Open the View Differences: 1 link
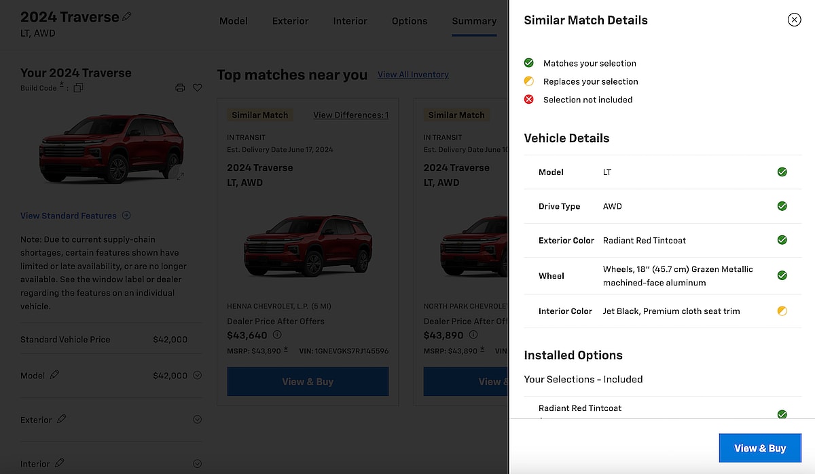The width and height of the screenshot is (815, 474). [x=350, y=115]
